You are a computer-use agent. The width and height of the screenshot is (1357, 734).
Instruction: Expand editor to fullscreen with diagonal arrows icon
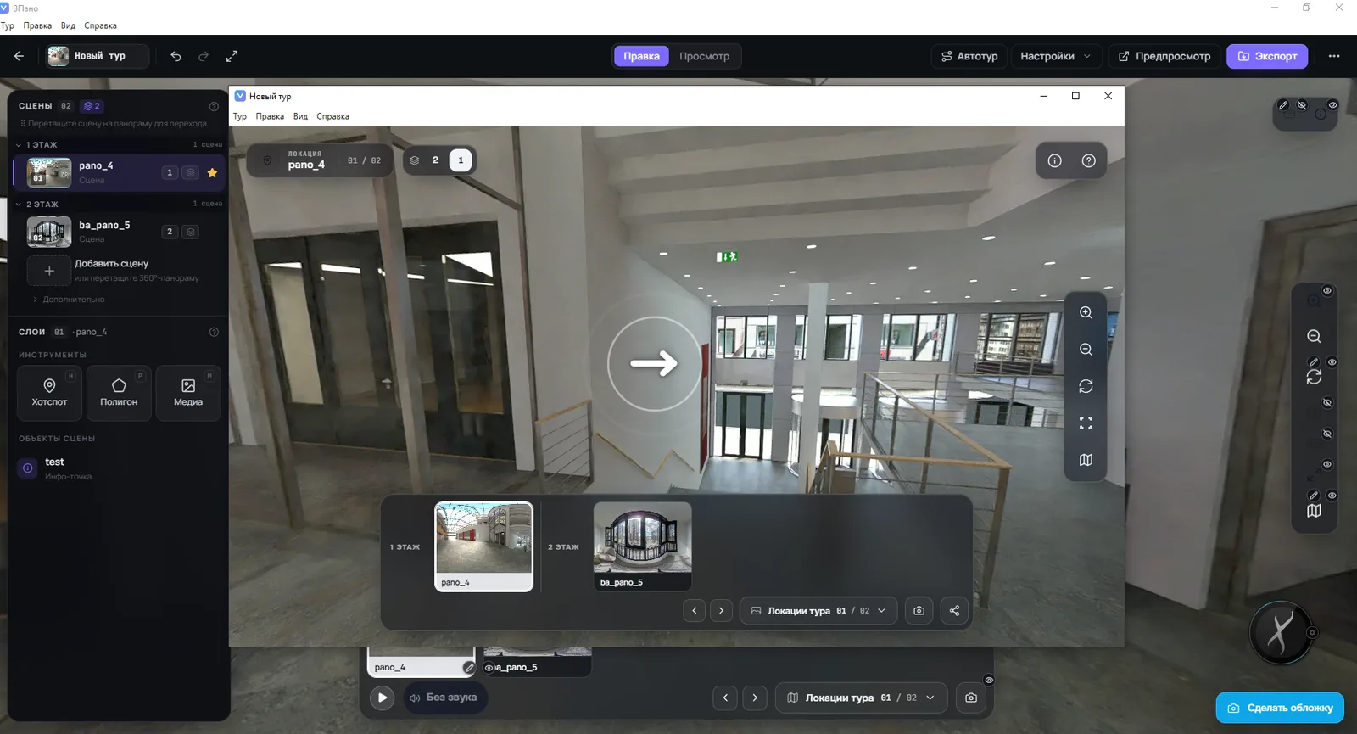(x=232, y=56)
